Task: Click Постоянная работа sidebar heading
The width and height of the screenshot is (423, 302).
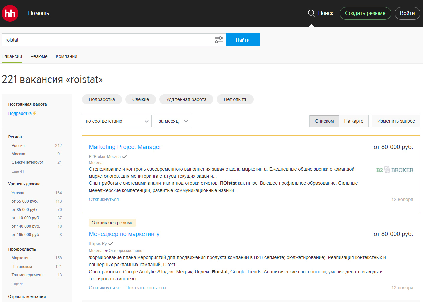Action: pyautogui.click(x=27, y=104)
